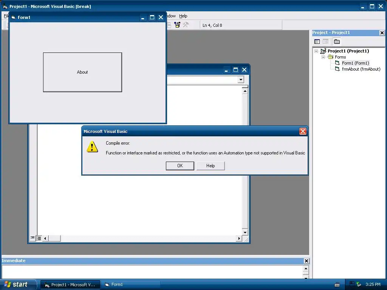
Task: Click code window vertical scrollbar down arrow
Action: point(245,232)
